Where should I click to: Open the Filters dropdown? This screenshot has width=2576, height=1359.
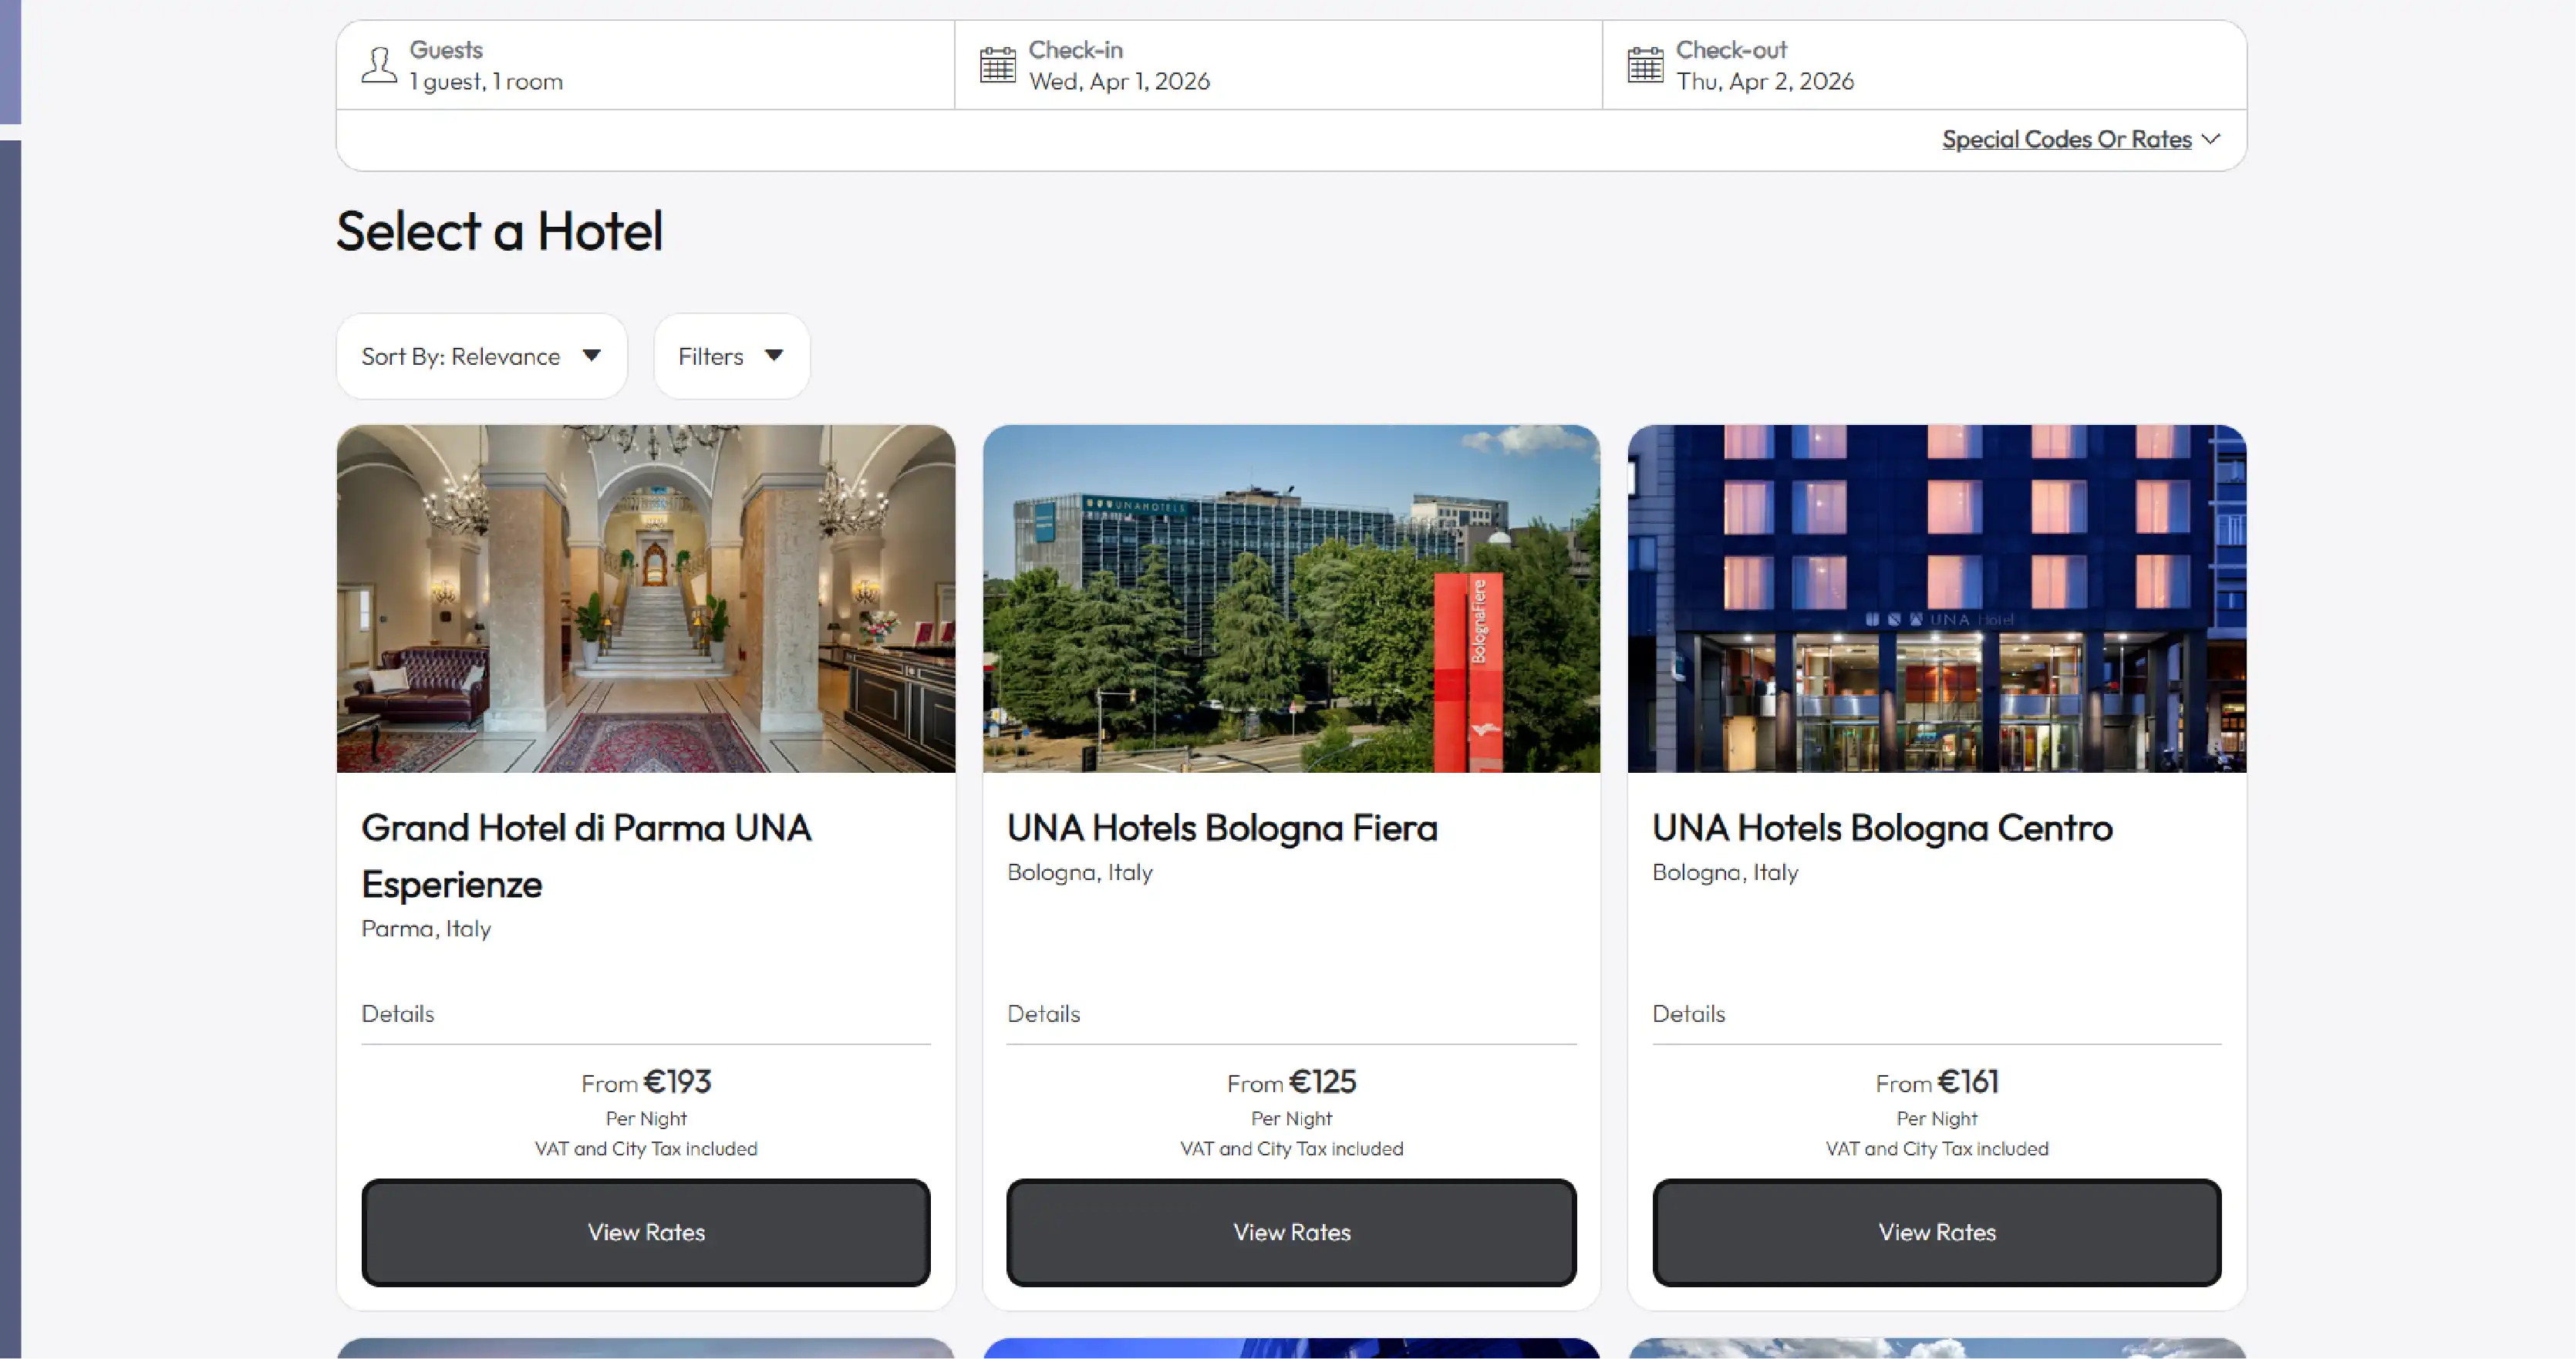[730, 356]
